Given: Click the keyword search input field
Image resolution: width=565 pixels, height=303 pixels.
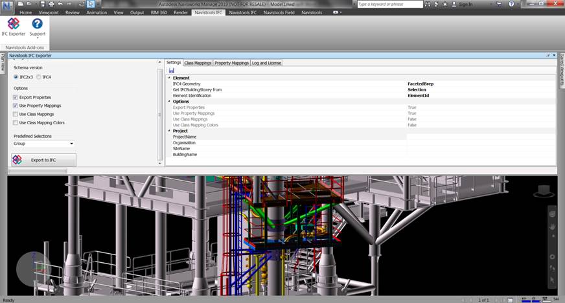Looking at the screenshot, I should point(390,5).
